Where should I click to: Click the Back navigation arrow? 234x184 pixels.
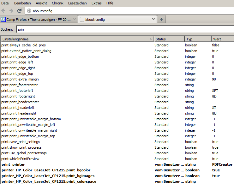point(3,11)
